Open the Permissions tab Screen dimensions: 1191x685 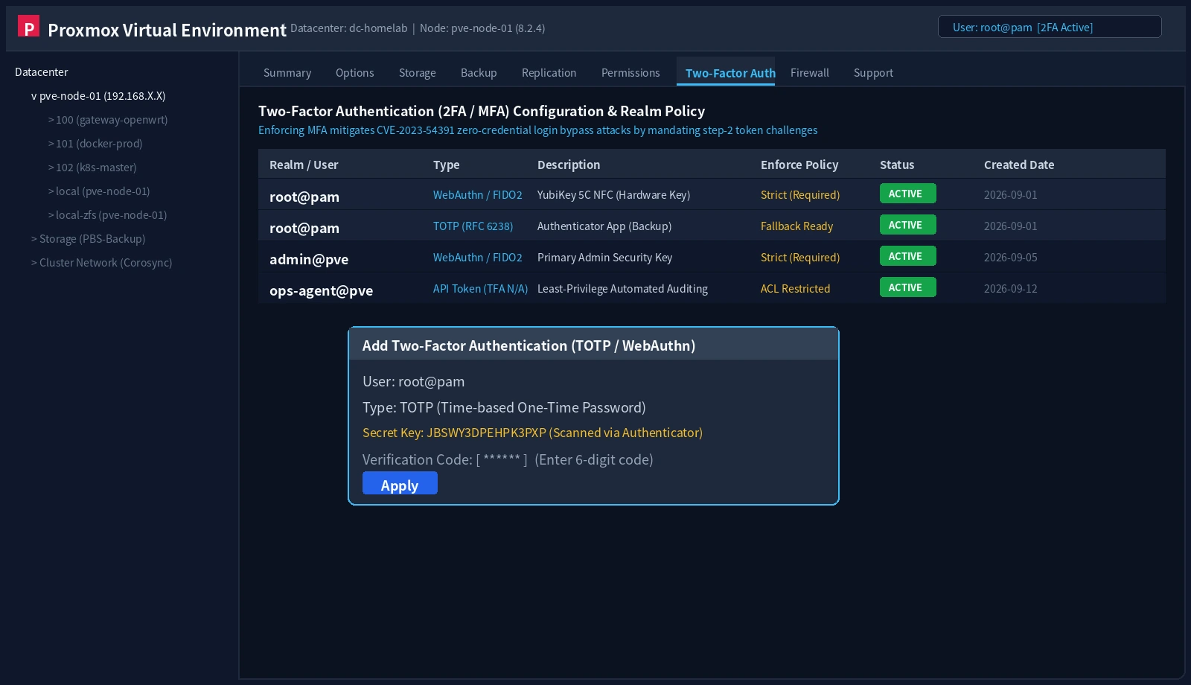[630, 73]
